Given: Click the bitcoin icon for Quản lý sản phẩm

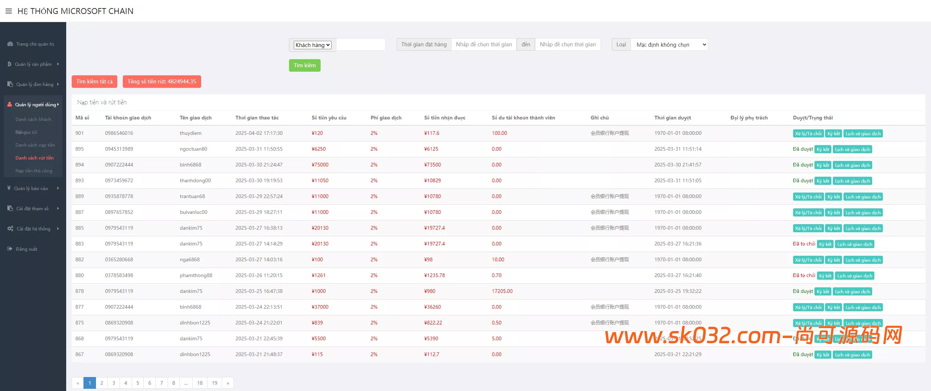Looking at the screenshot, I should (10, 64).
